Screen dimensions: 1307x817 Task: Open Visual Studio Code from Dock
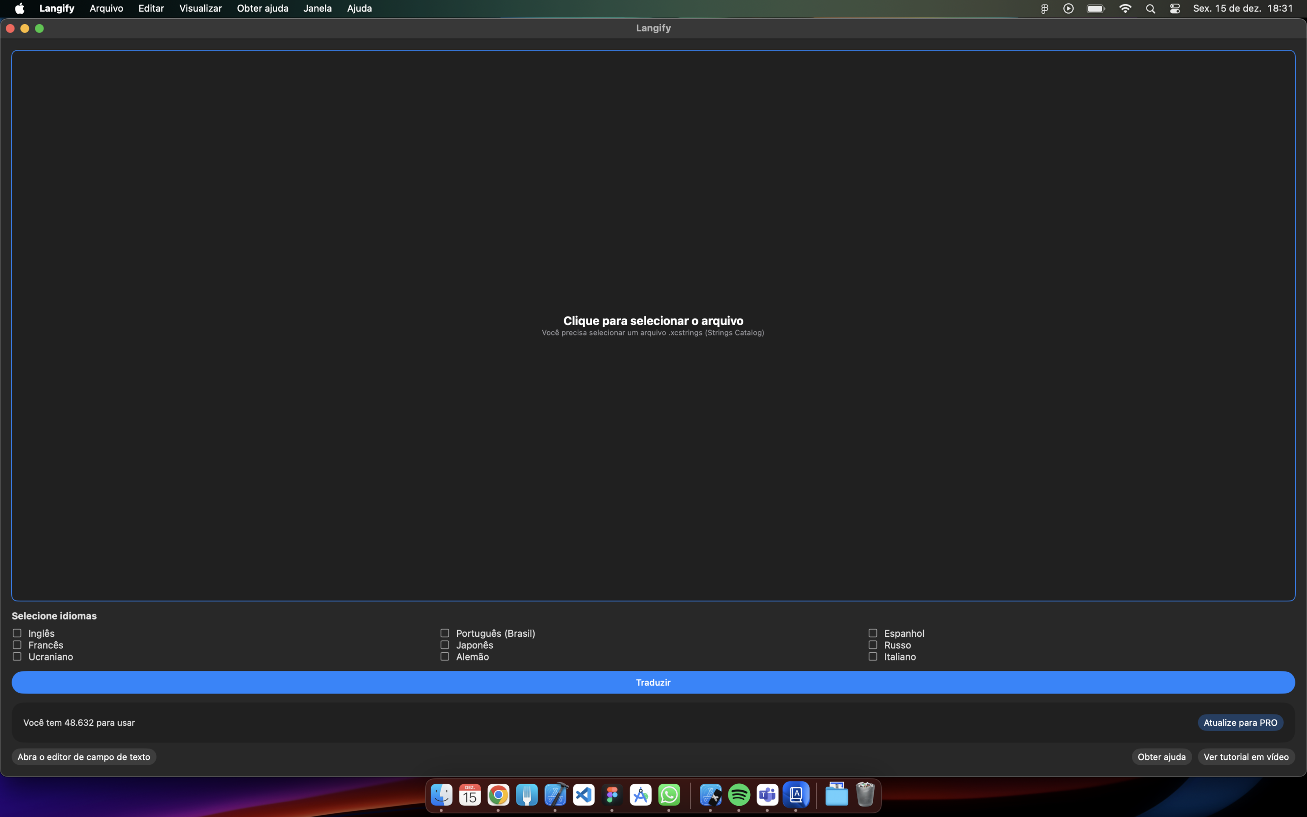[x=584, y=795]
